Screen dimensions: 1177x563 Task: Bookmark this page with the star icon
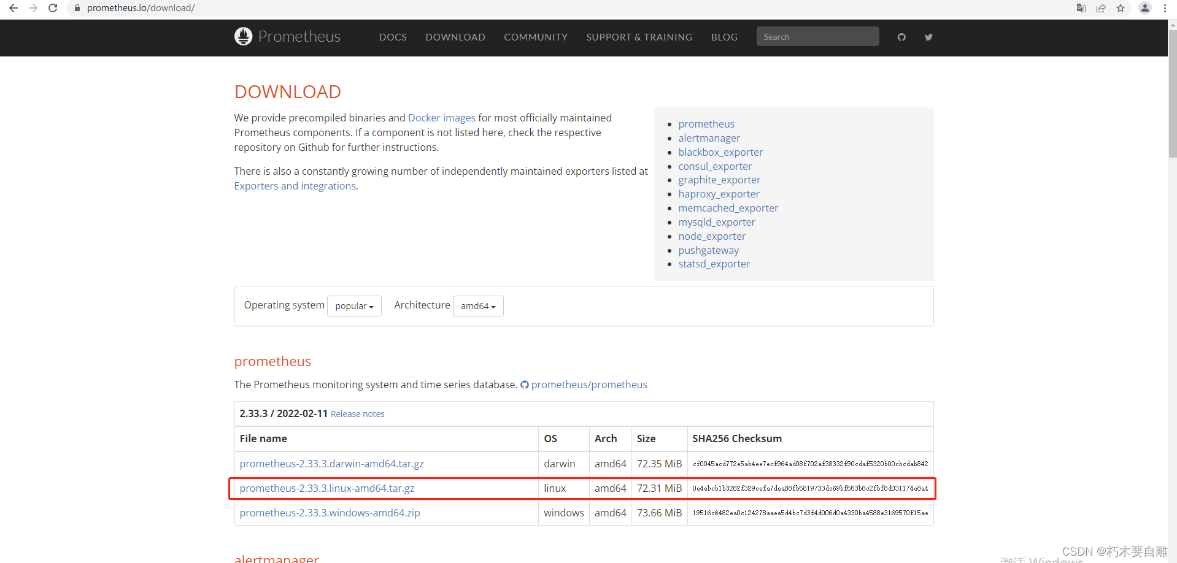1121,8
